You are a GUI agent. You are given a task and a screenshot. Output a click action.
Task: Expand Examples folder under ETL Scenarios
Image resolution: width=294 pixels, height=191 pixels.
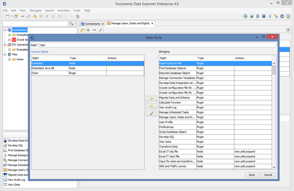[9, 49]
